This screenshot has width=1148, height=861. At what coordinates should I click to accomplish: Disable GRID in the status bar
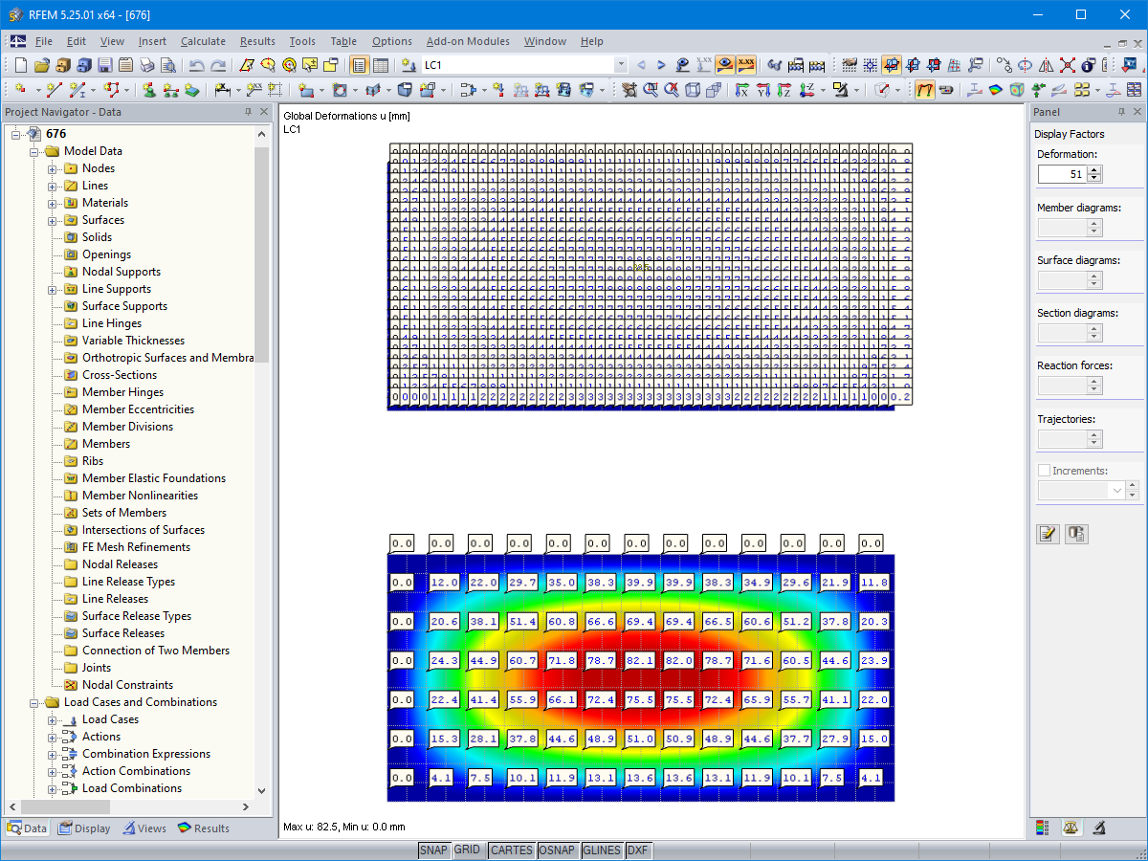(470, 850)
